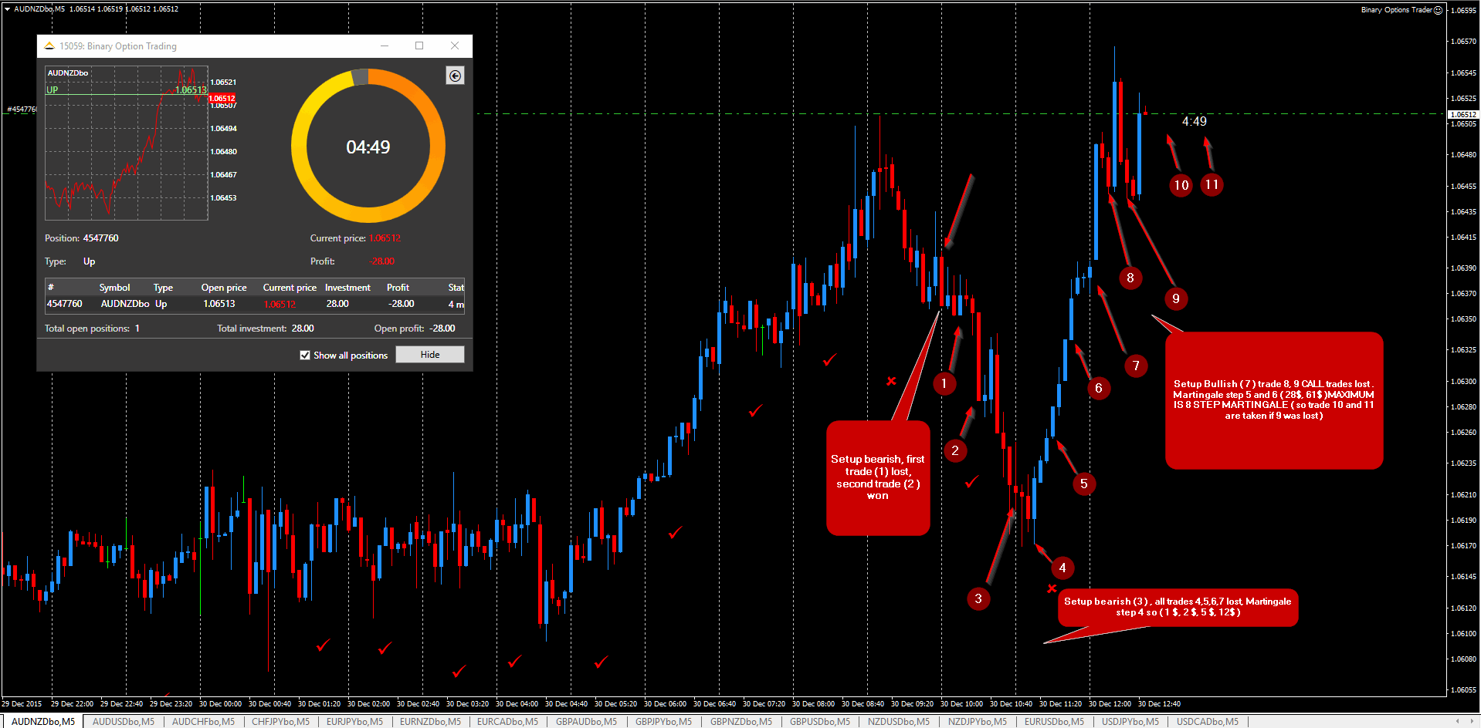Select the EURCADbo,M5 chart tab
The height and width of the screenshot is (728, 1481).
pos(507,722)
